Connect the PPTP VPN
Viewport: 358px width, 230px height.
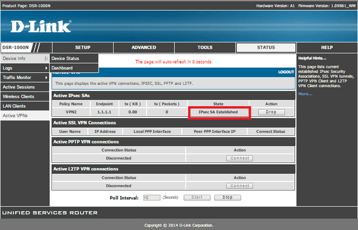[x=240, y=158]
